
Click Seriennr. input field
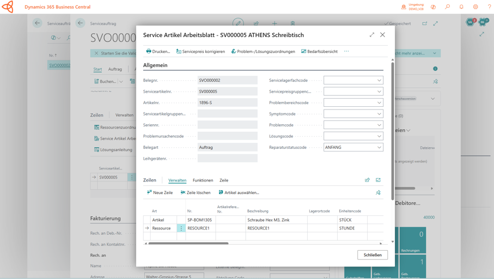click(228, 125)
